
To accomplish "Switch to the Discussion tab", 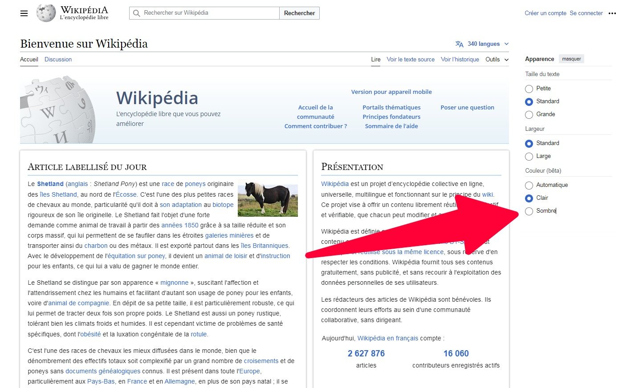I will tap(58, 59).
